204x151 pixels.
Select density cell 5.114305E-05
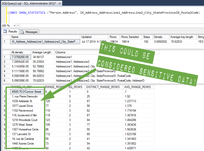pos(21,66)
